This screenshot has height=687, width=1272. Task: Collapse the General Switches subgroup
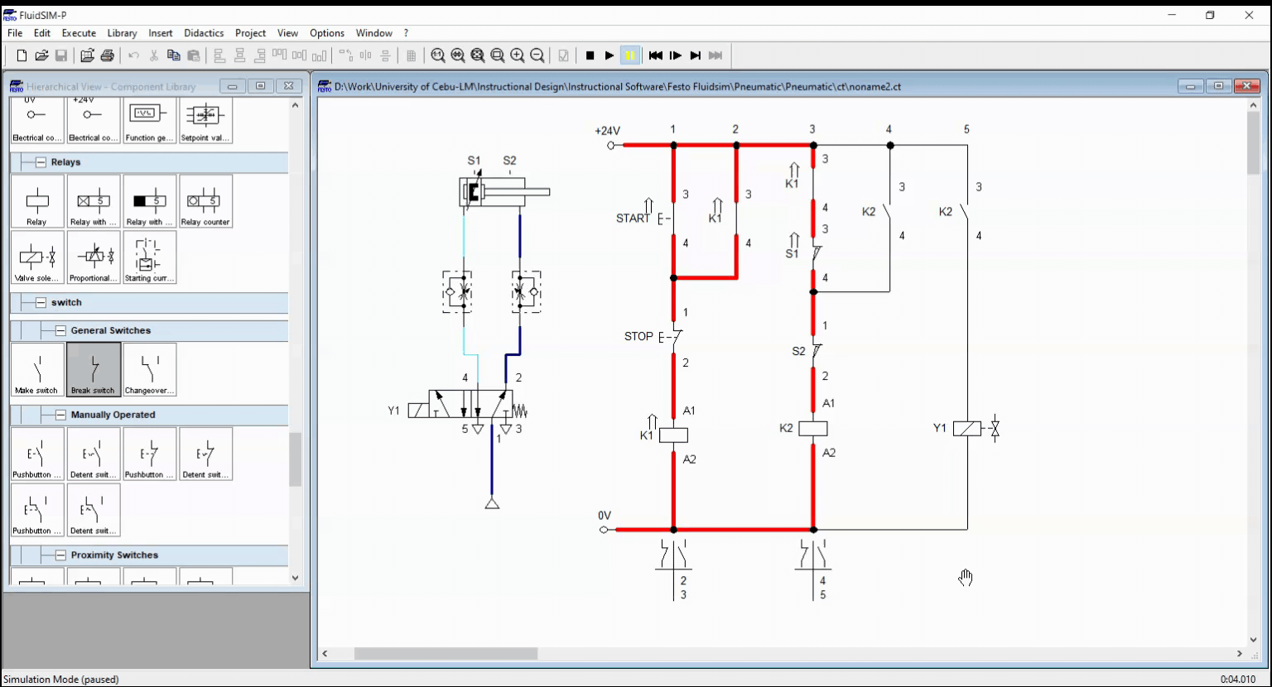point(60,330)
